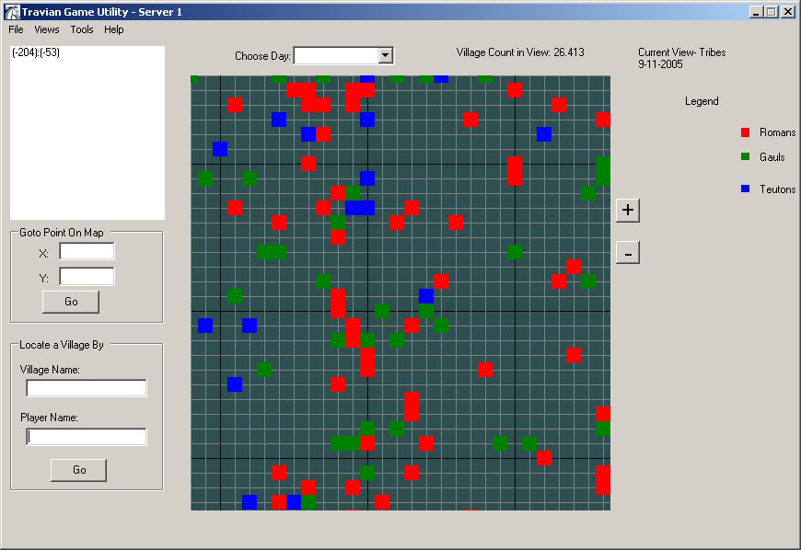This screenshot has width=801, height=550.
Task: Zoom in with the plus button
Action: 628,211
